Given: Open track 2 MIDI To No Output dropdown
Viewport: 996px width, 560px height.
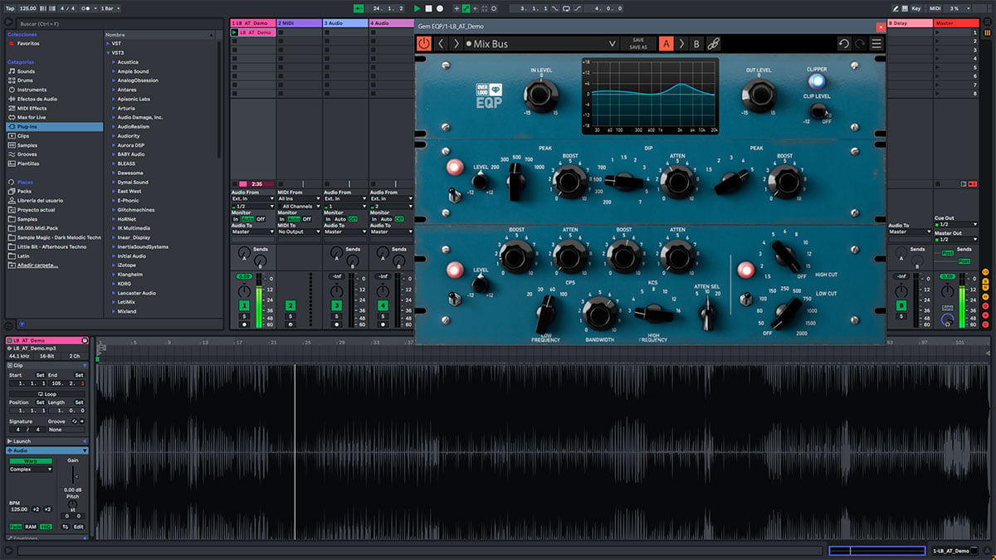Looking at the screenshot, I should pyautogui.click(x=299, y=231).
